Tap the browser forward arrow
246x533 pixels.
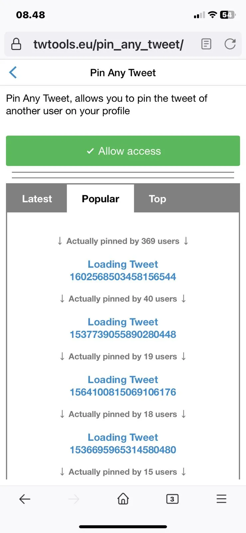74,499
